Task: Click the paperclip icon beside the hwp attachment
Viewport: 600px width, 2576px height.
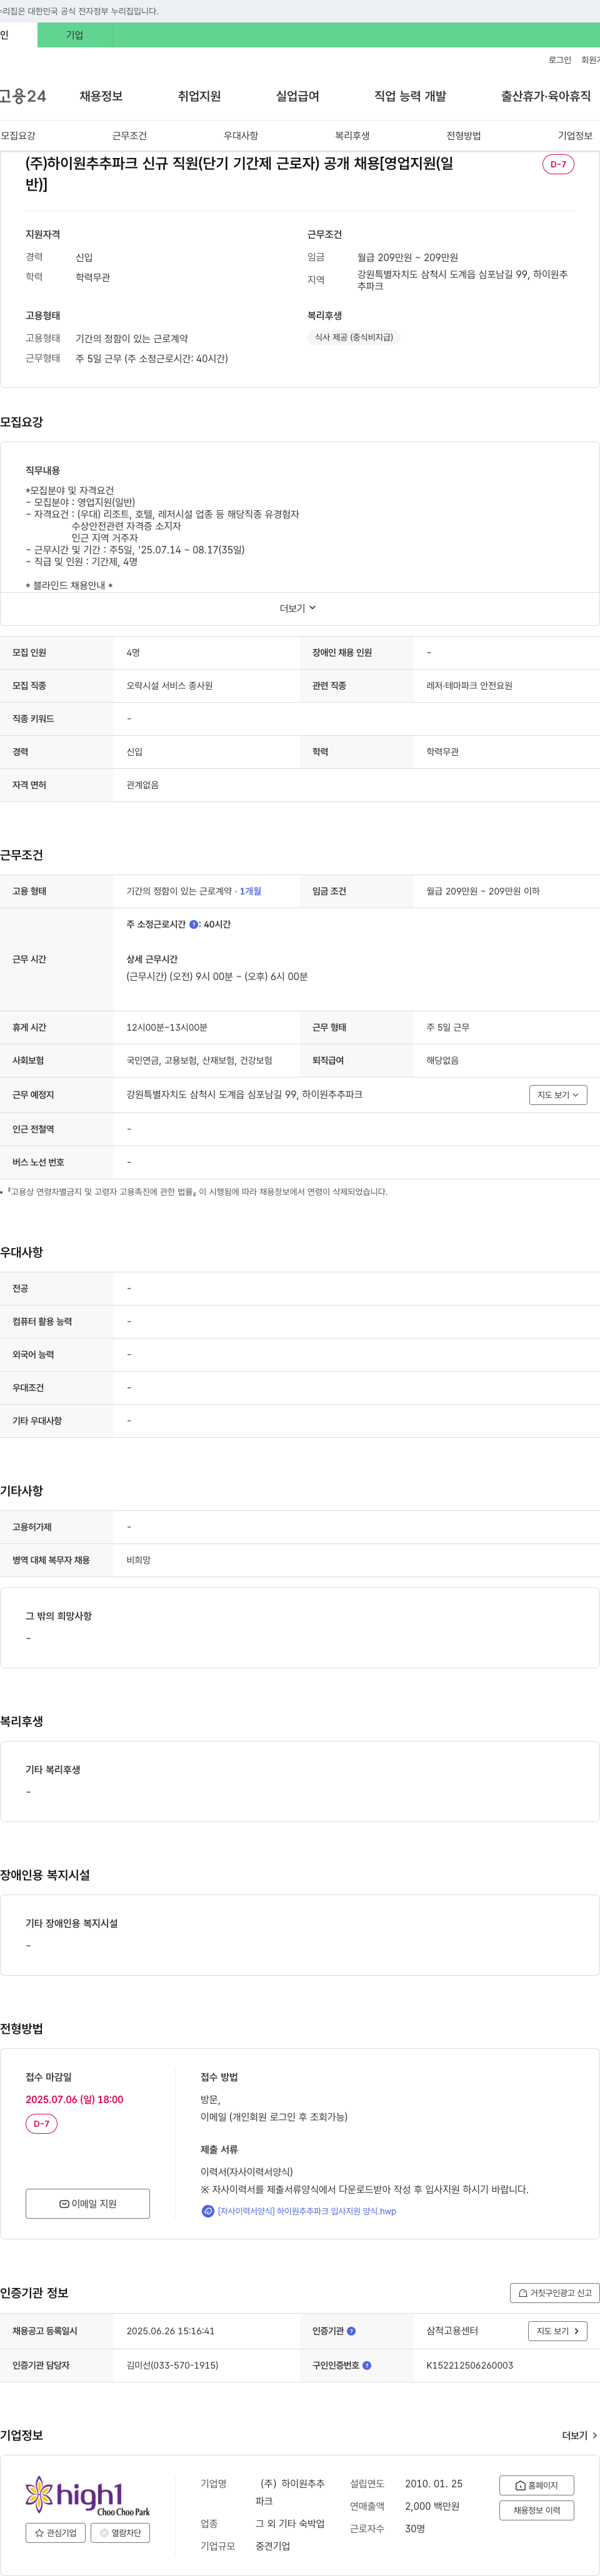Action: (x=208, y=2211)
